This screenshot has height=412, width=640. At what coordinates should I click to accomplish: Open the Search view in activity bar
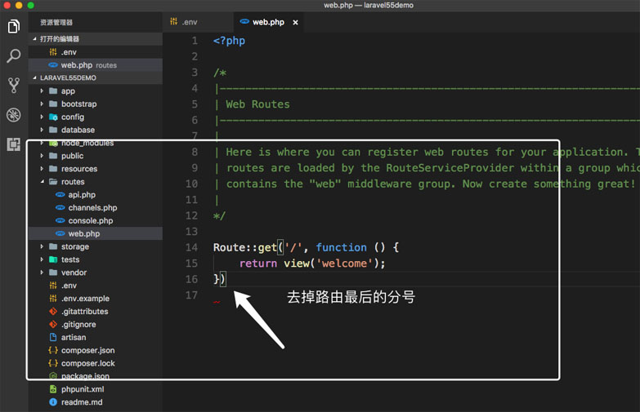point(13,55)
